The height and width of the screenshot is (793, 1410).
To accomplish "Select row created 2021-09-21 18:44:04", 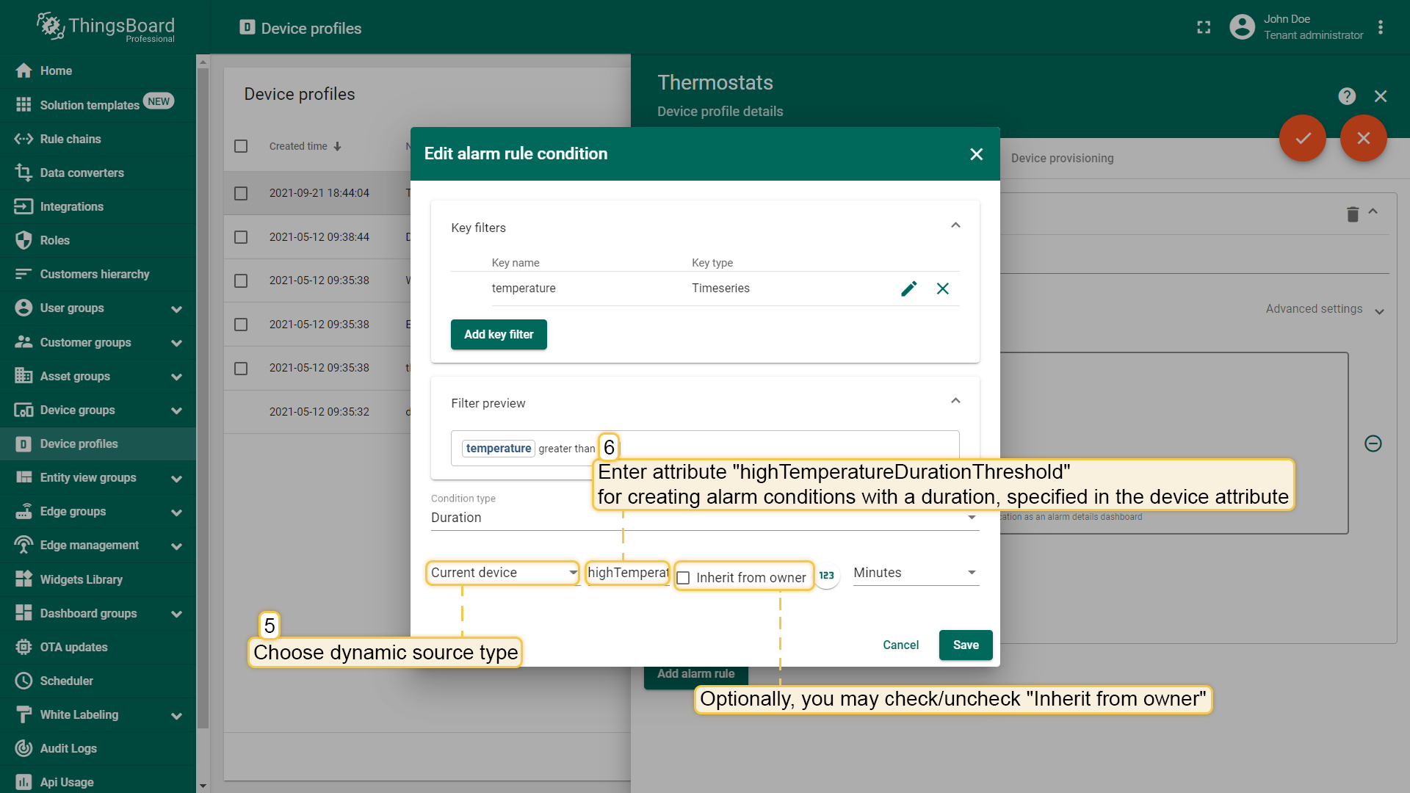I will click(x=241, y=193).
